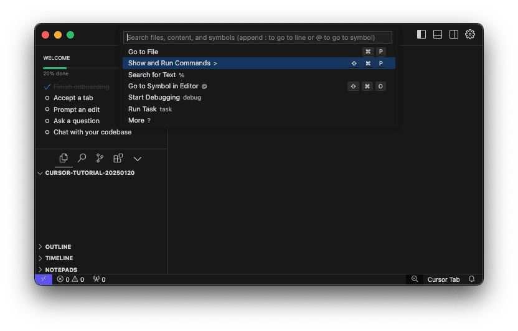The height and width of the screenshot is (331, 518).
Task: Open settings gear in title bar
Action: 470,34
